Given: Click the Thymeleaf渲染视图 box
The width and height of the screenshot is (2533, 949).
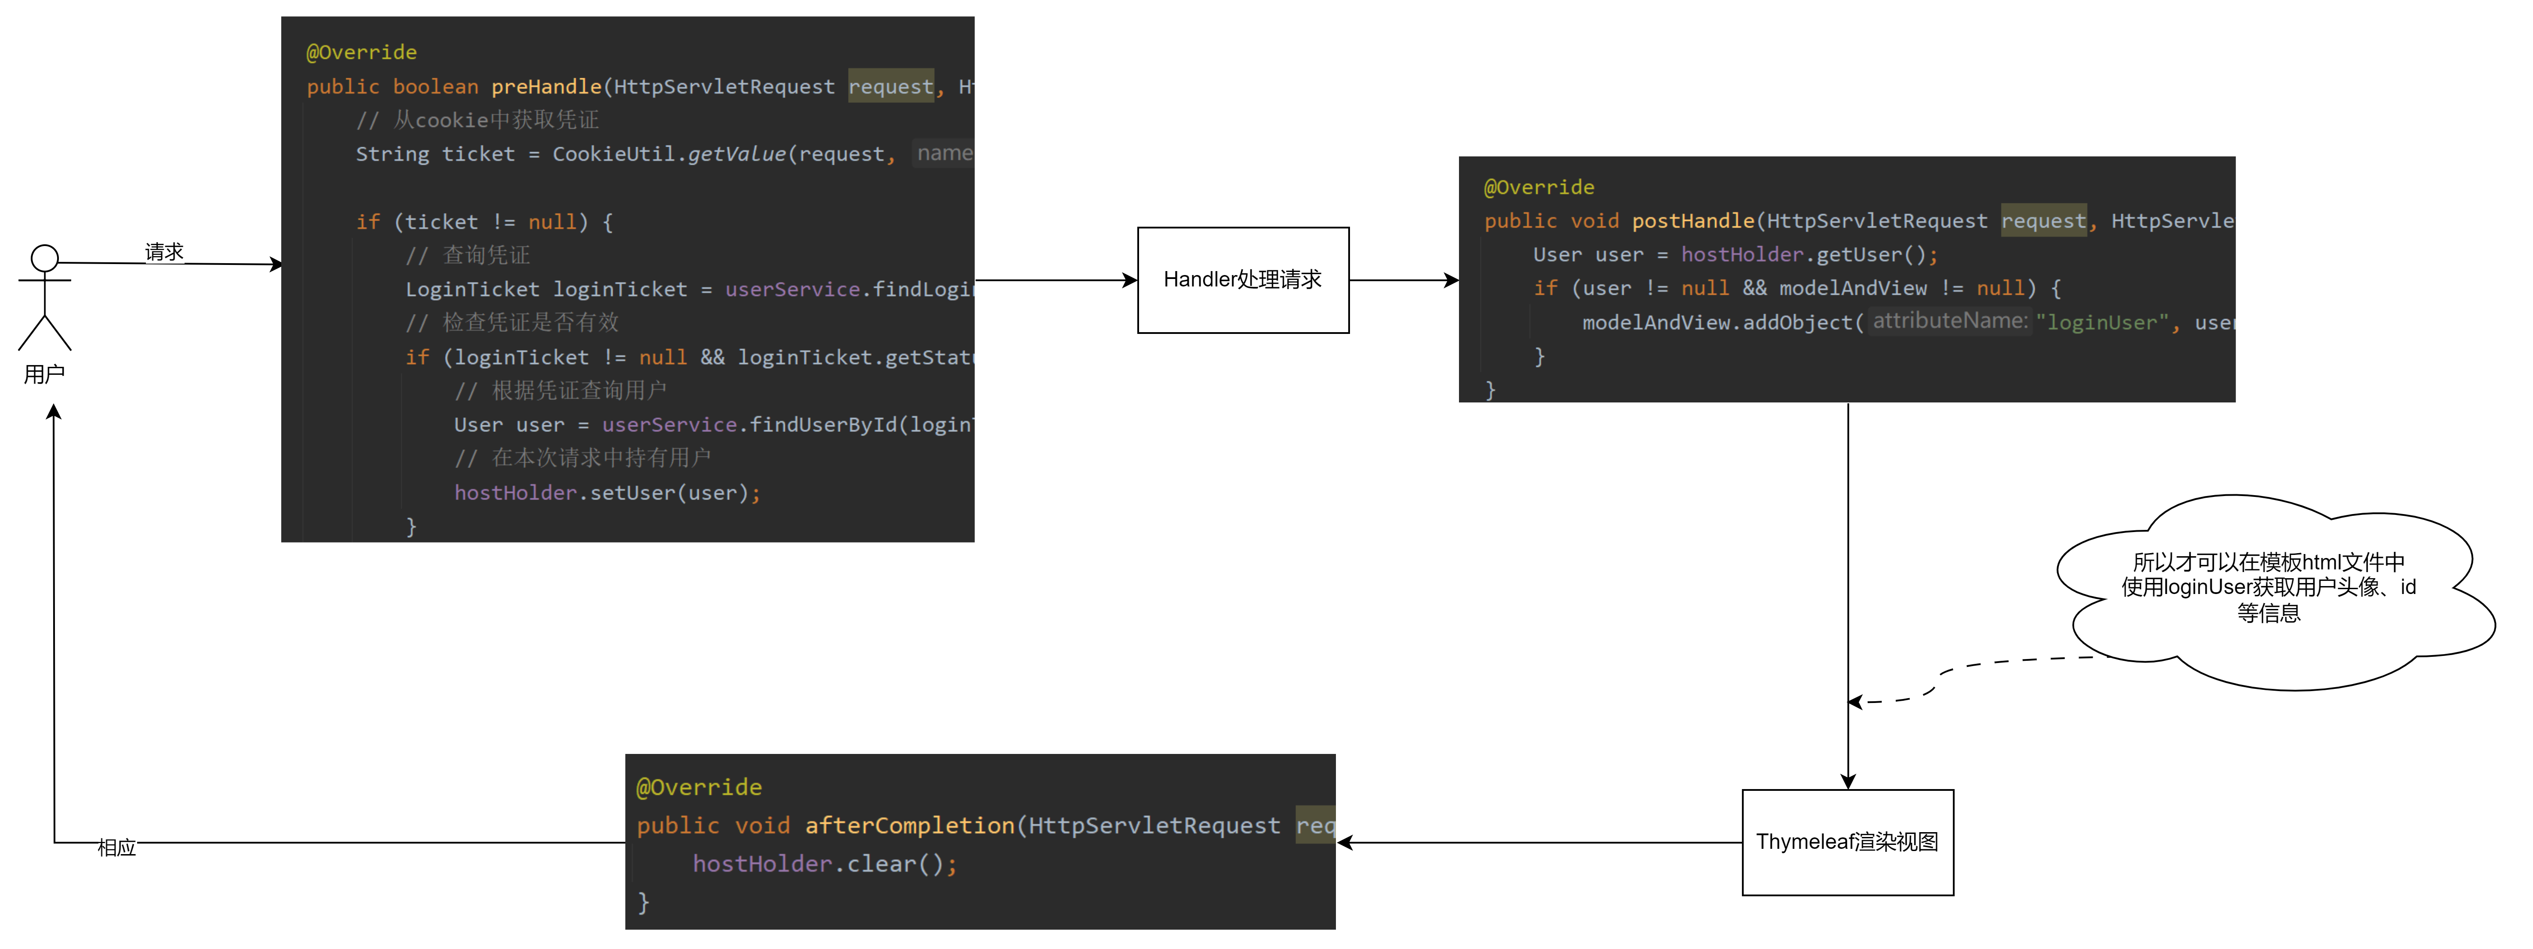Looking at the screenshot, I should [1847, 842].
